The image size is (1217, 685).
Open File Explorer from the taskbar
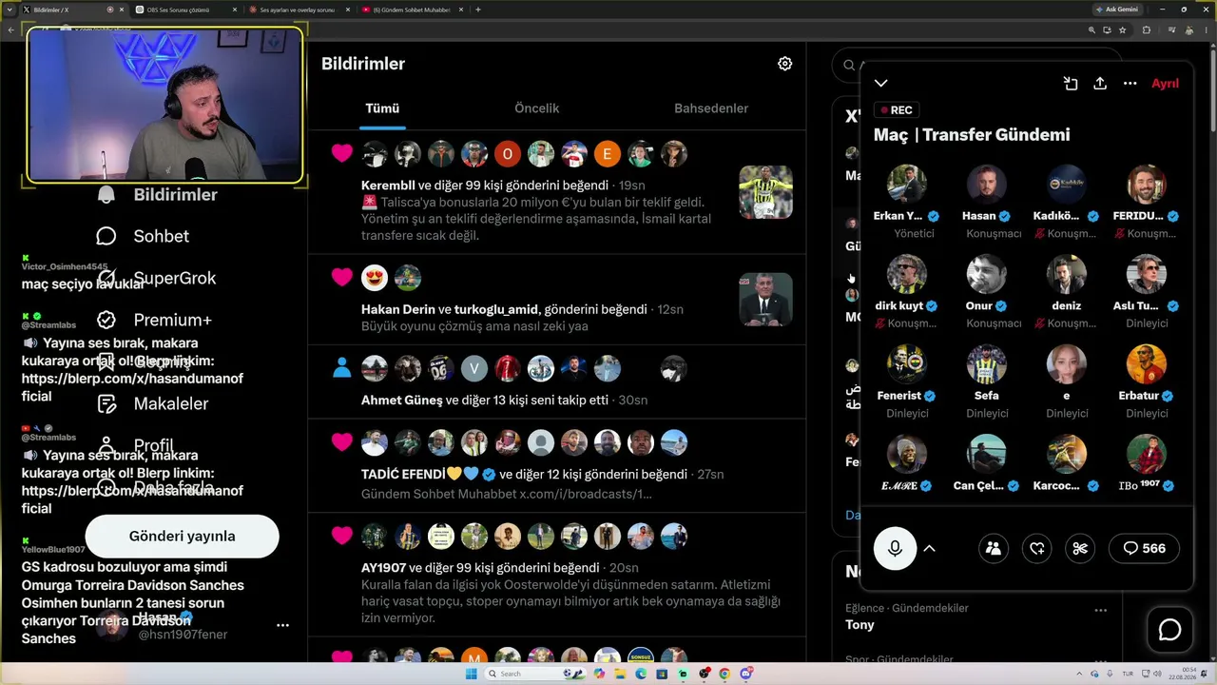[x=620, y=674]
